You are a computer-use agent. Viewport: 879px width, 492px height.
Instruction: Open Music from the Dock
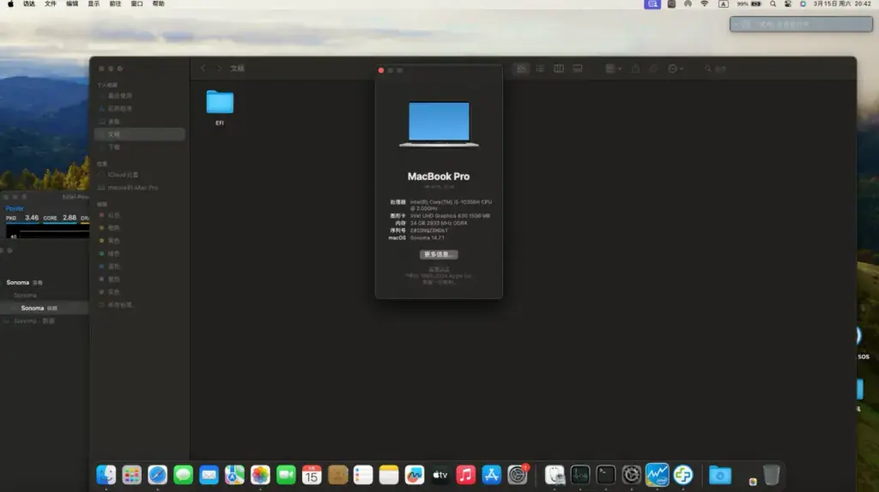point(466,475)
